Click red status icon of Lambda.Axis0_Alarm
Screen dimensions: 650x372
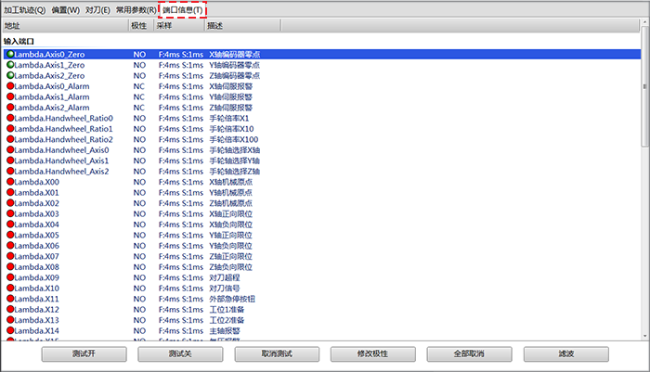[x=10, y=85]
